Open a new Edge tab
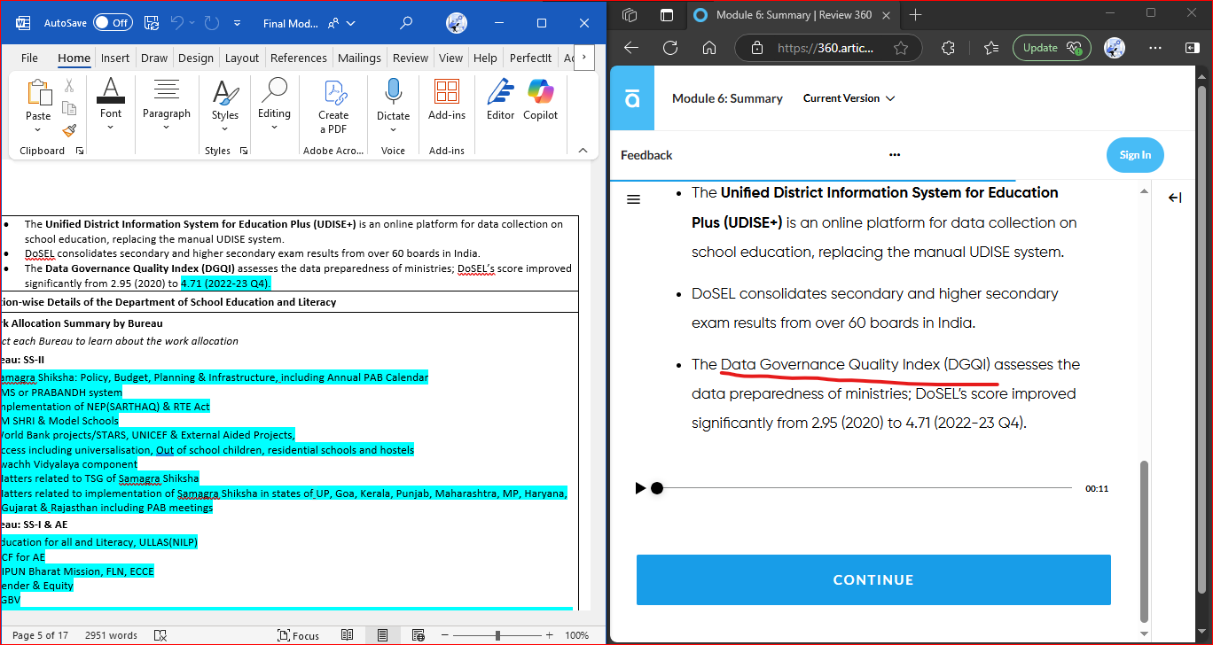This screenshot has height=645, width=1213. [916, 14]
